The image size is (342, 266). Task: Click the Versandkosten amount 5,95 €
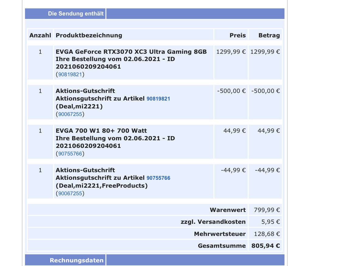click(271, 222)
